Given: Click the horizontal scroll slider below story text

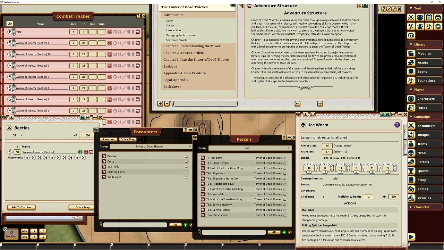Looking at the screenshot, I should (205, 103).
